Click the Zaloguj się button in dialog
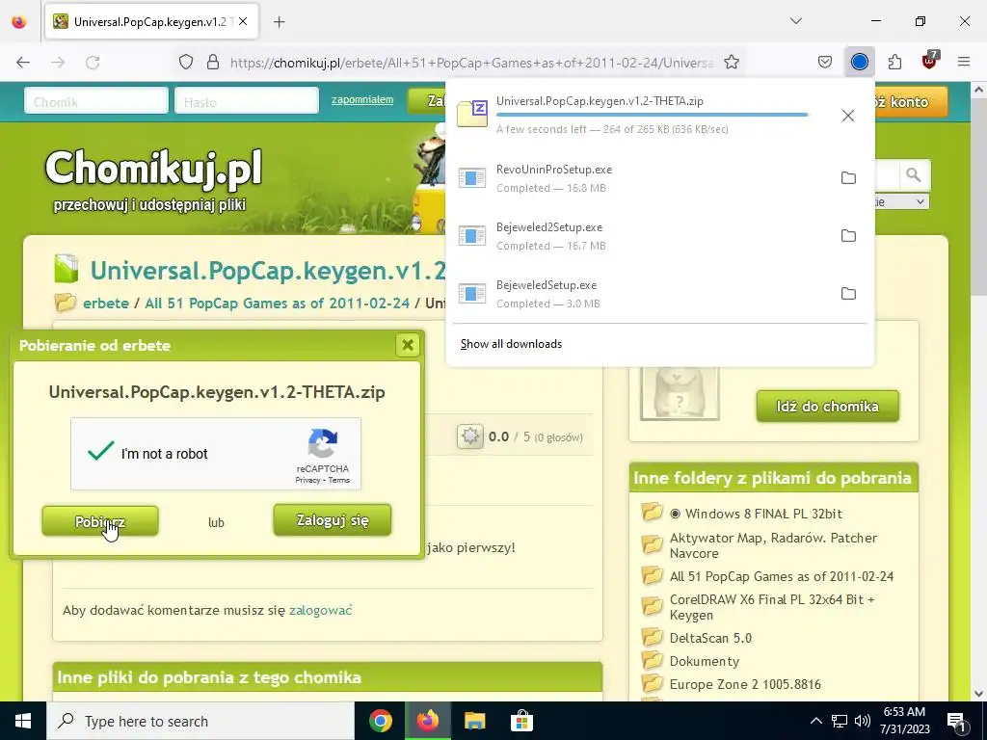 [333, 520]
